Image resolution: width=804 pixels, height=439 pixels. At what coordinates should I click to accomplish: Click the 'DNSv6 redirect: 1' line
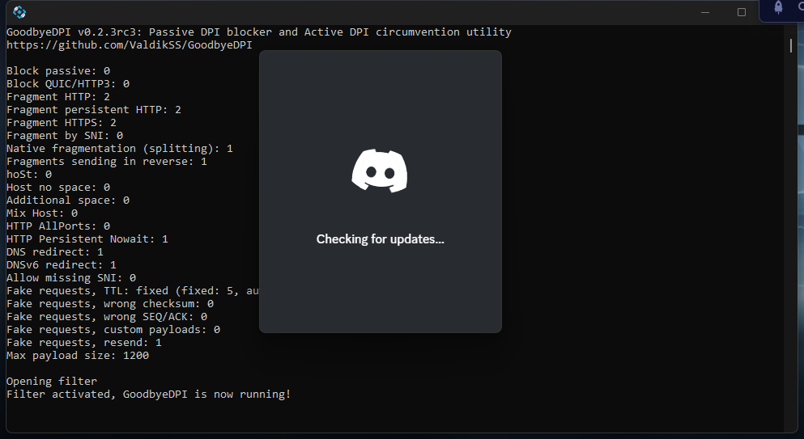pyautogui.click(x=62, y=265)
